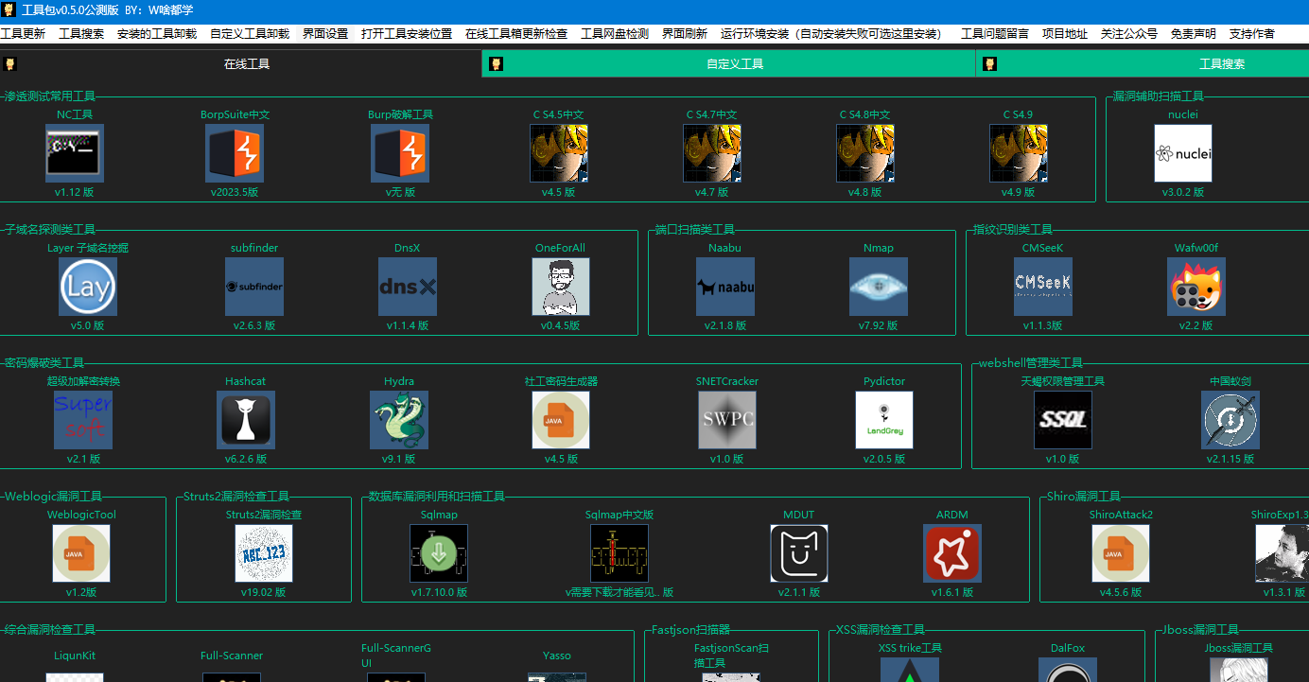This screenshot has height=682, width=1309.
Task: Select the C S4.7中文 icon
Action: [712, 153]
